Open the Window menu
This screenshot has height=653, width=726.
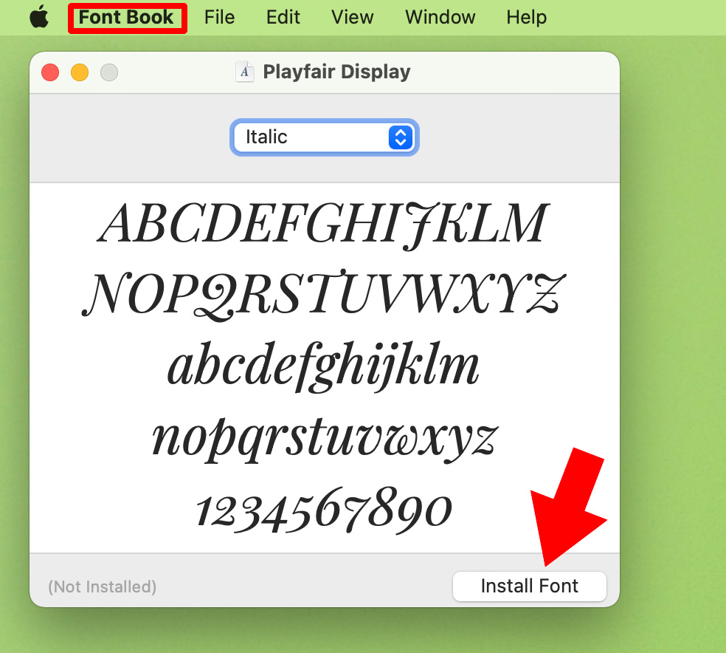(x=440, y=18)
